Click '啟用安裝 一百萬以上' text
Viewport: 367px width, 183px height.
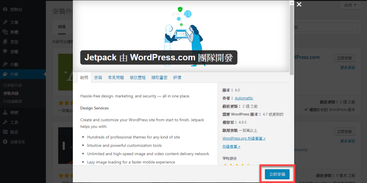point(240,130)
